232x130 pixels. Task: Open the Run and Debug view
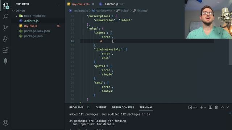click(5, 39)
